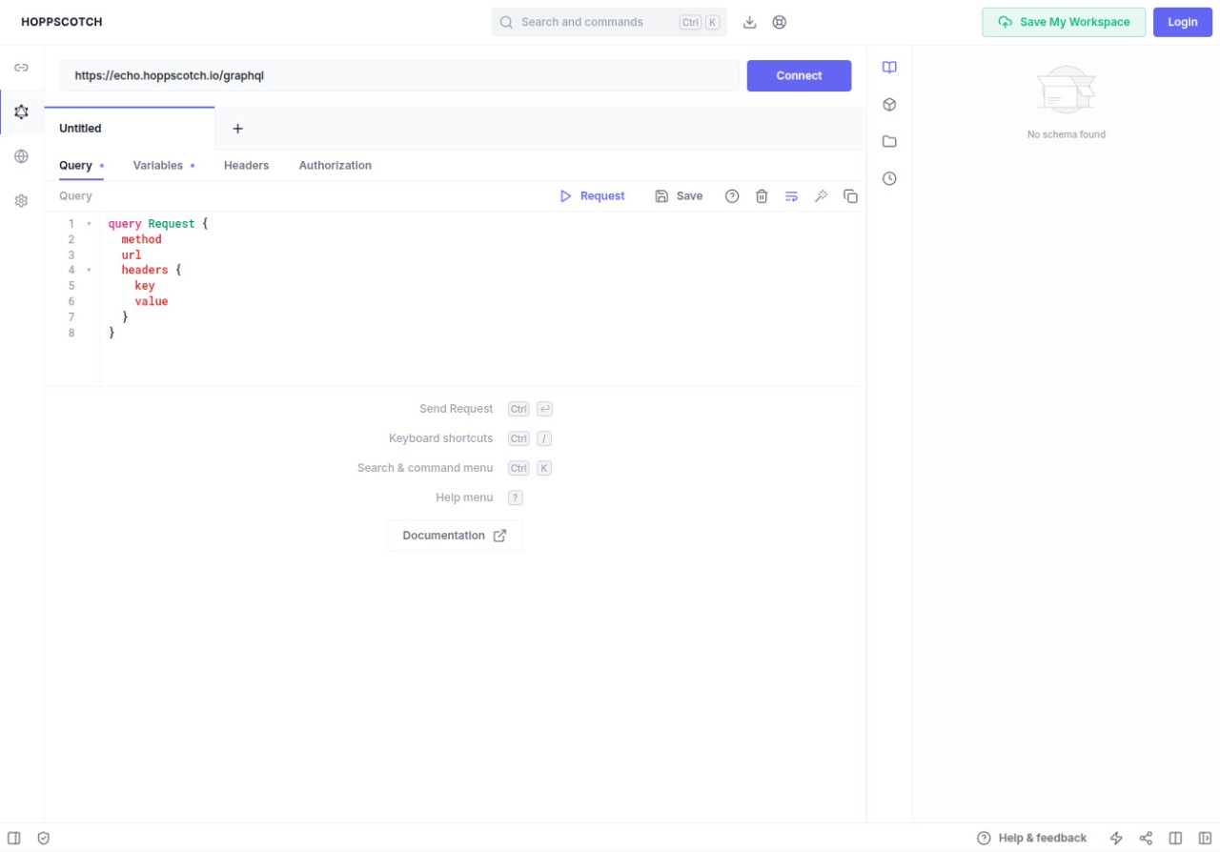Collapse the query Request fold arrow
This screenshot has width=1220, height=852.
click(x=90, y=224)
